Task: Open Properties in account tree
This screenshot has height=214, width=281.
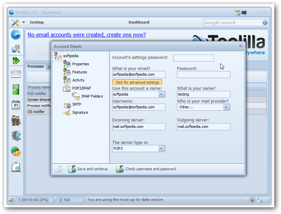Action: pos(80,64)
